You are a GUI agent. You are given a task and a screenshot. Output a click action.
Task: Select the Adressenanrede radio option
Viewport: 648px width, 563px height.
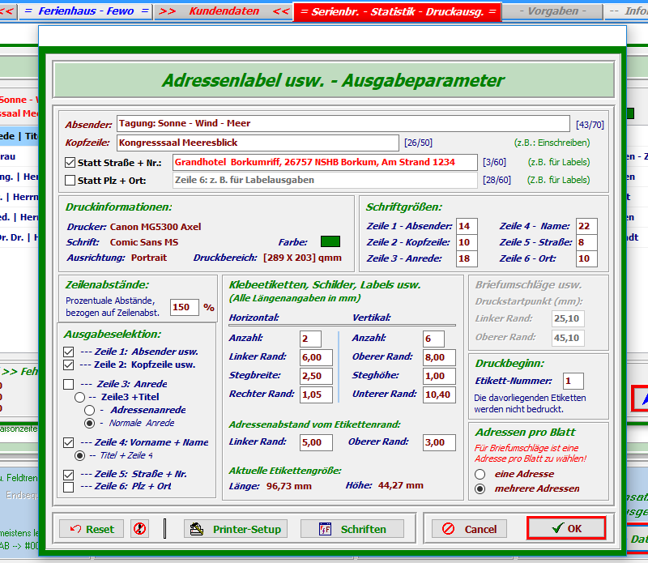pos(90,410)
